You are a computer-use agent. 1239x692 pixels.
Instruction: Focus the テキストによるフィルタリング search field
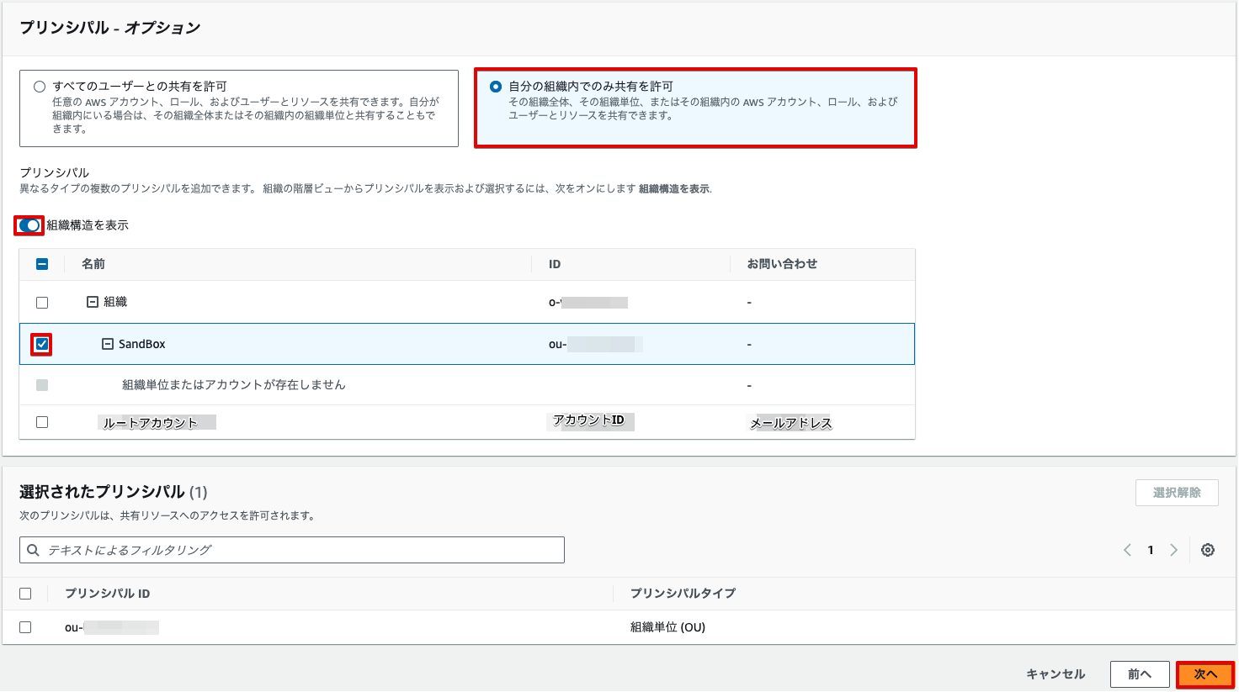(x=292, y=550)
